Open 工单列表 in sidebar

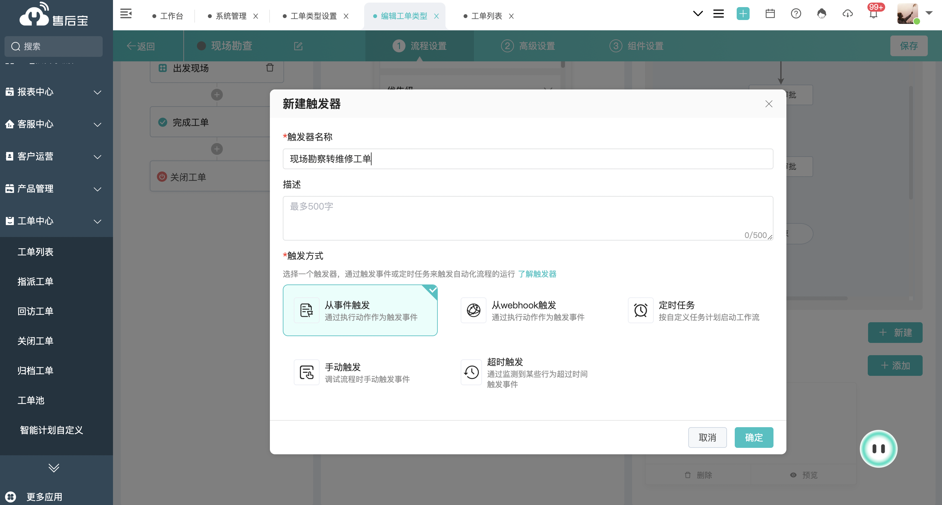tap(36, 252)
